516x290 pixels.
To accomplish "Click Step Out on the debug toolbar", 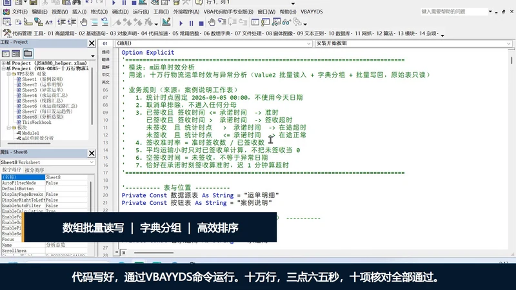I will 243,22.
